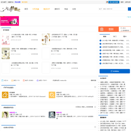Viewport: 131px width, 131px height.
Task: Open the 静宠 flower book cover thumbnail
Action: (x=6, y=53)
